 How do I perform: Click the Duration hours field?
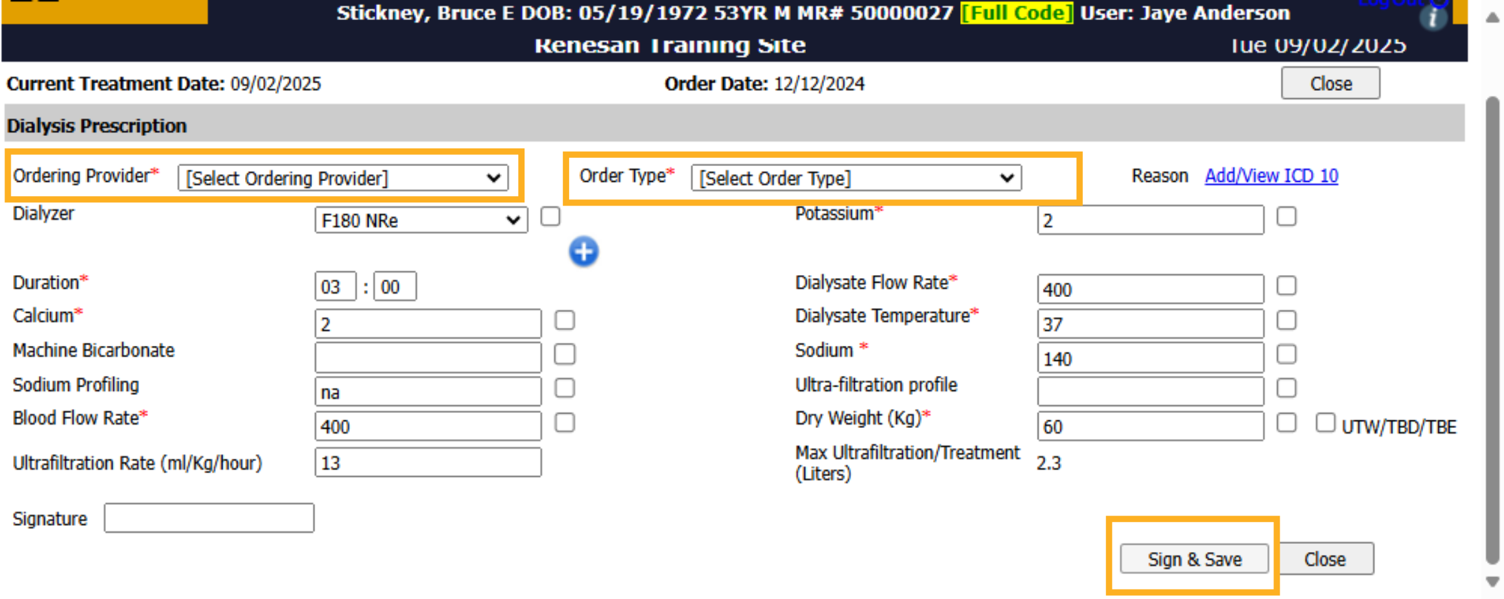tap(335, 286)
